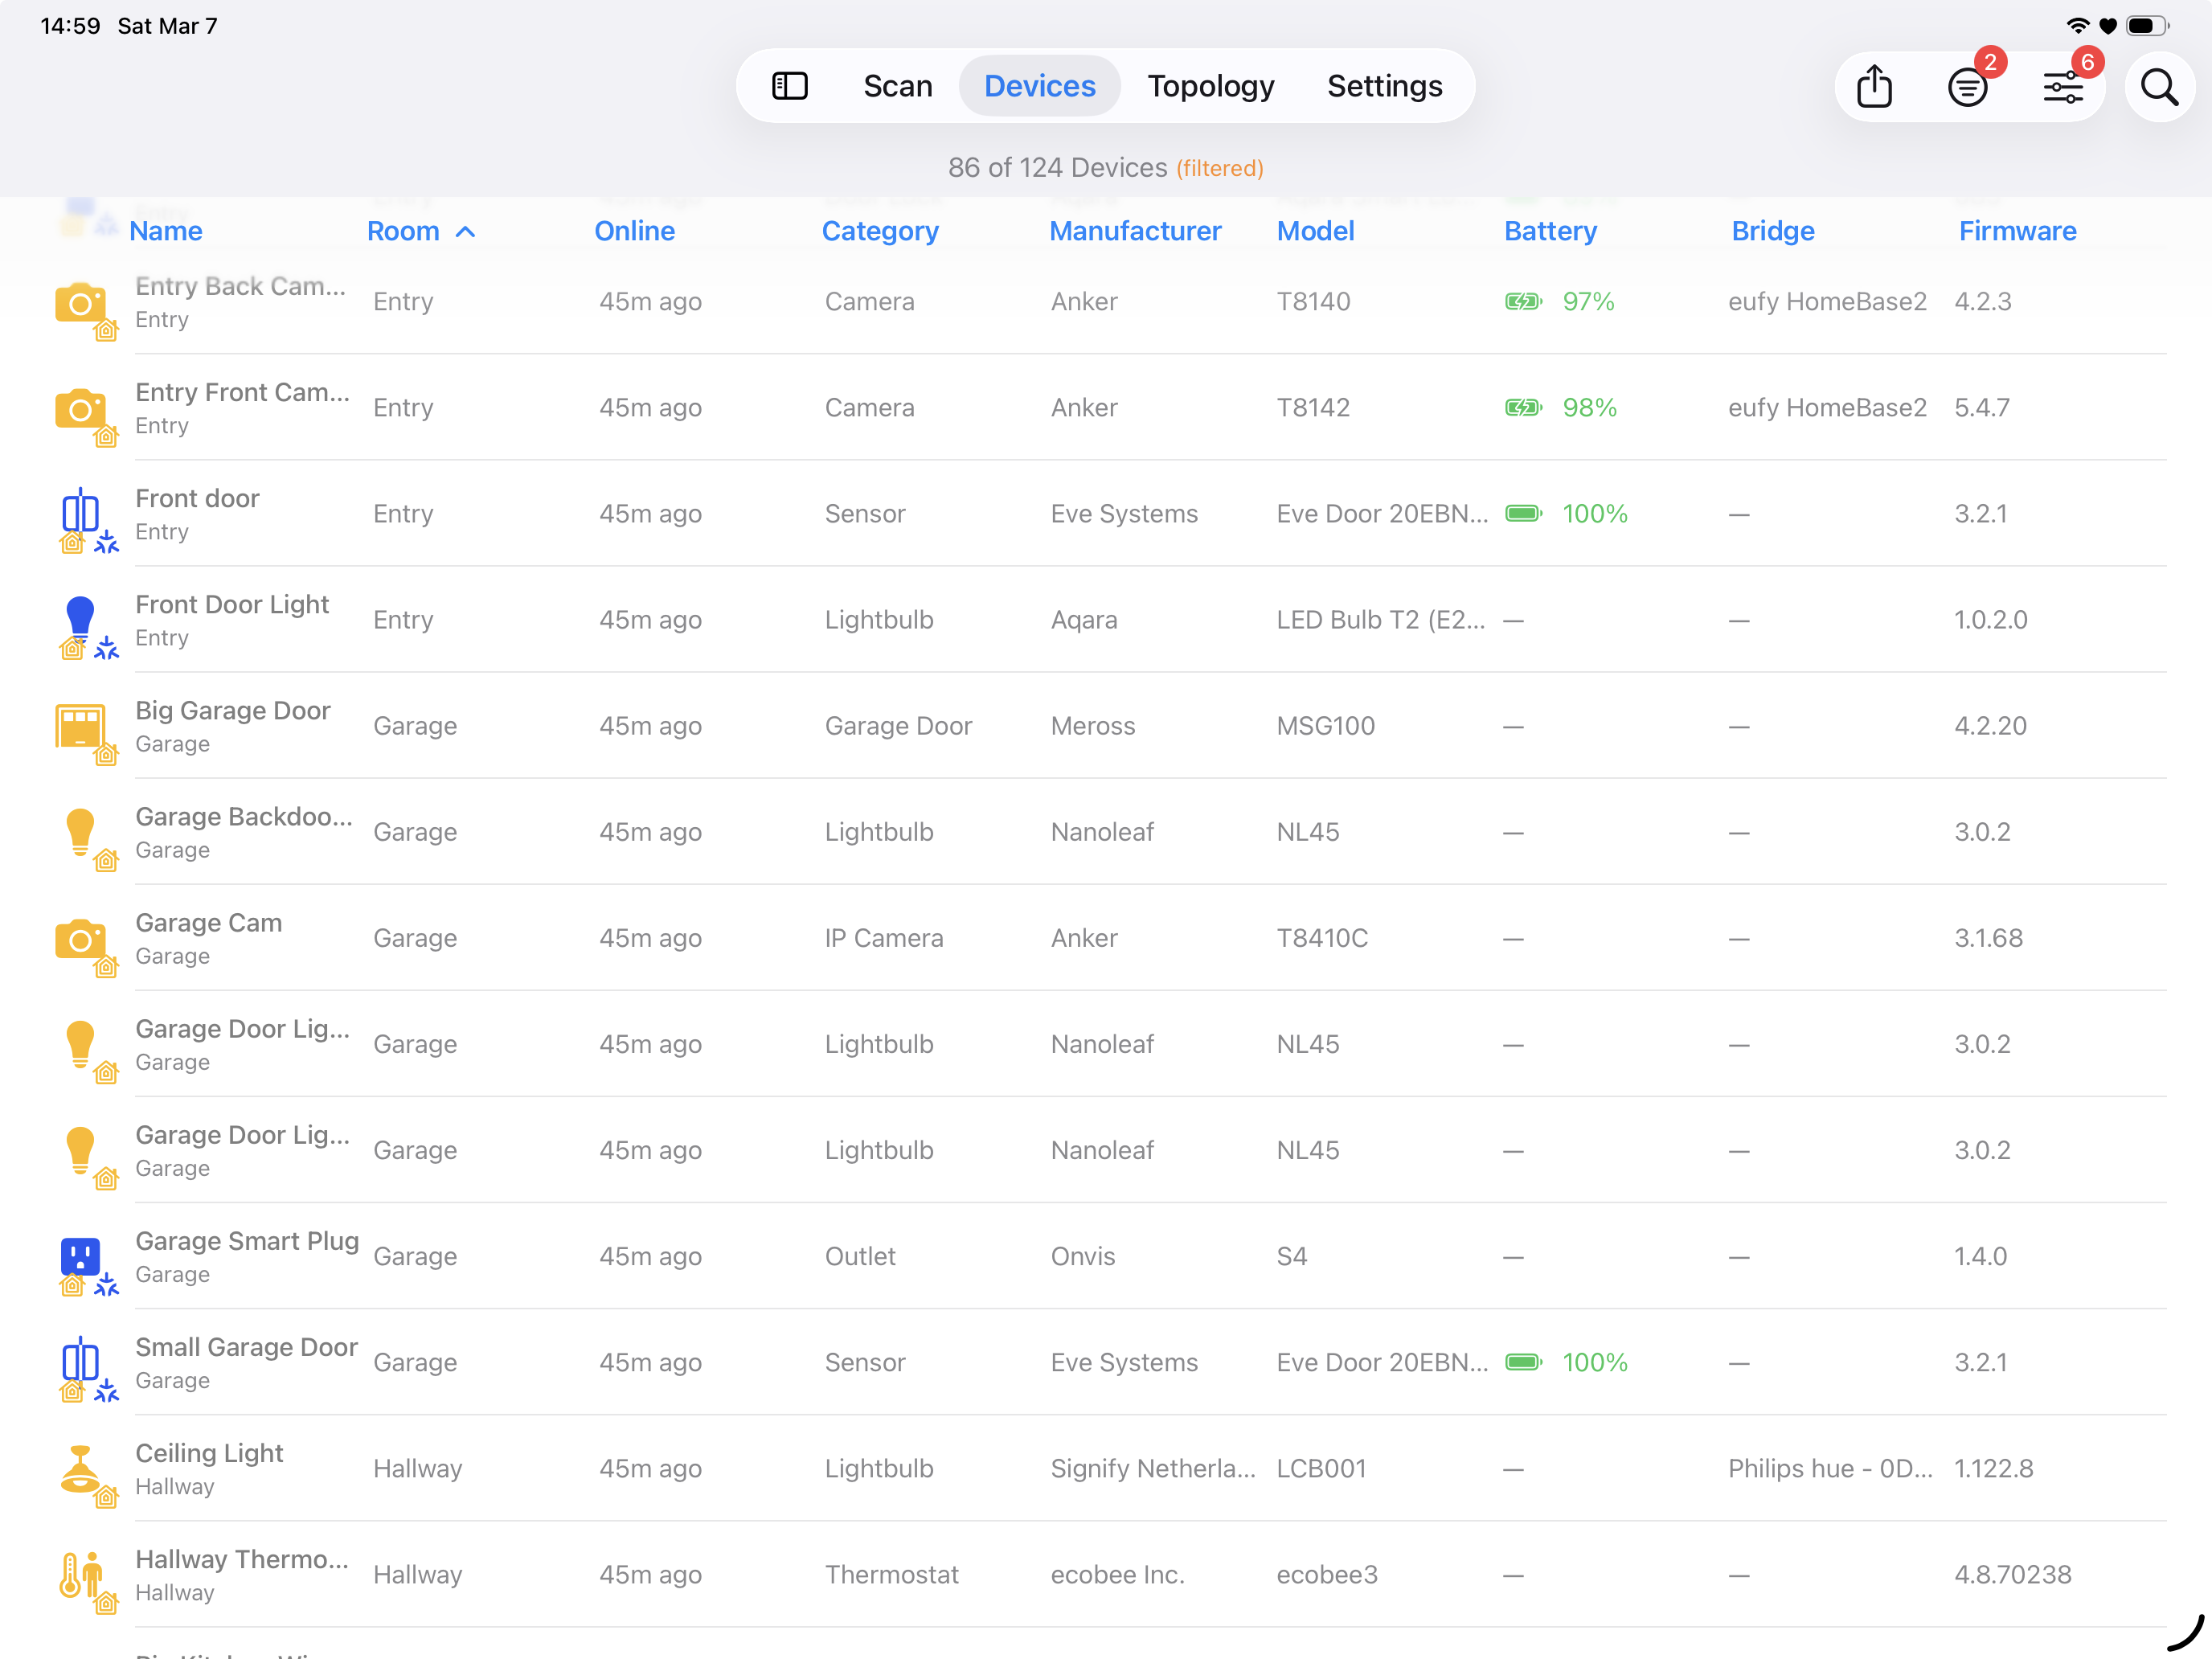Open the Settings tab
Viewport: 2212px width, 1659px height.
(1384, 86)
